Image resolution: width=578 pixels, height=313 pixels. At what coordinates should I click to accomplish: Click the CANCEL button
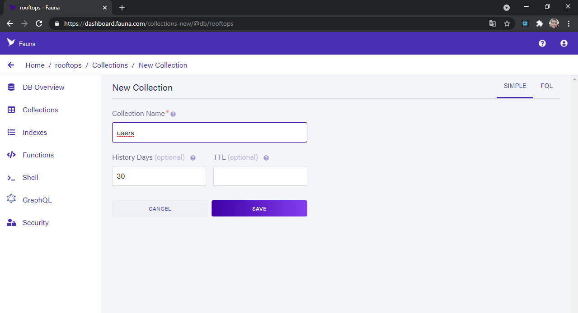[160, 208]
